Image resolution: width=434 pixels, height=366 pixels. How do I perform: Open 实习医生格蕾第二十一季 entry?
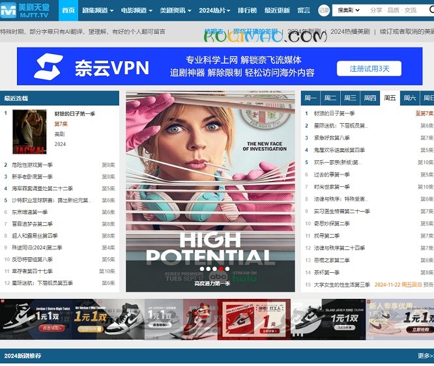coord(341,212)
